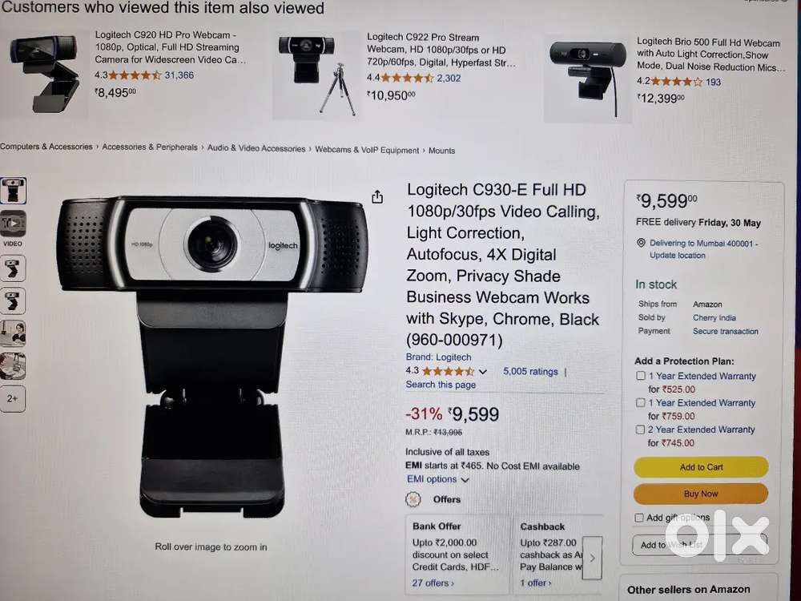This screenshot has width=801, height=601.
Task: Click the Buy Now button
Action: 701,494
